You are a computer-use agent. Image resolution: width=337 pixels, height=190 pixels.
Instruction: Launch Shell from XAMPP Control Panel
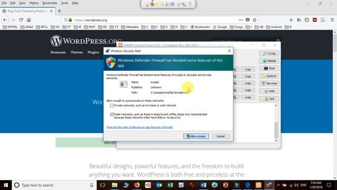pos(269,68)
